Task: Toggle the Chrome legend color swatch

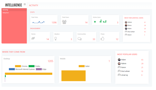Action: [18, 66]
